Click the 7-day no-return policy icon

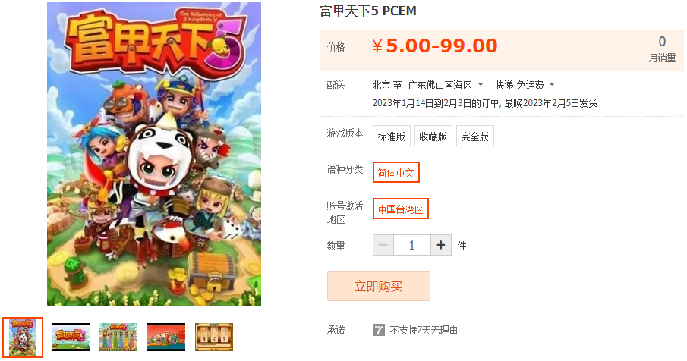379,330
